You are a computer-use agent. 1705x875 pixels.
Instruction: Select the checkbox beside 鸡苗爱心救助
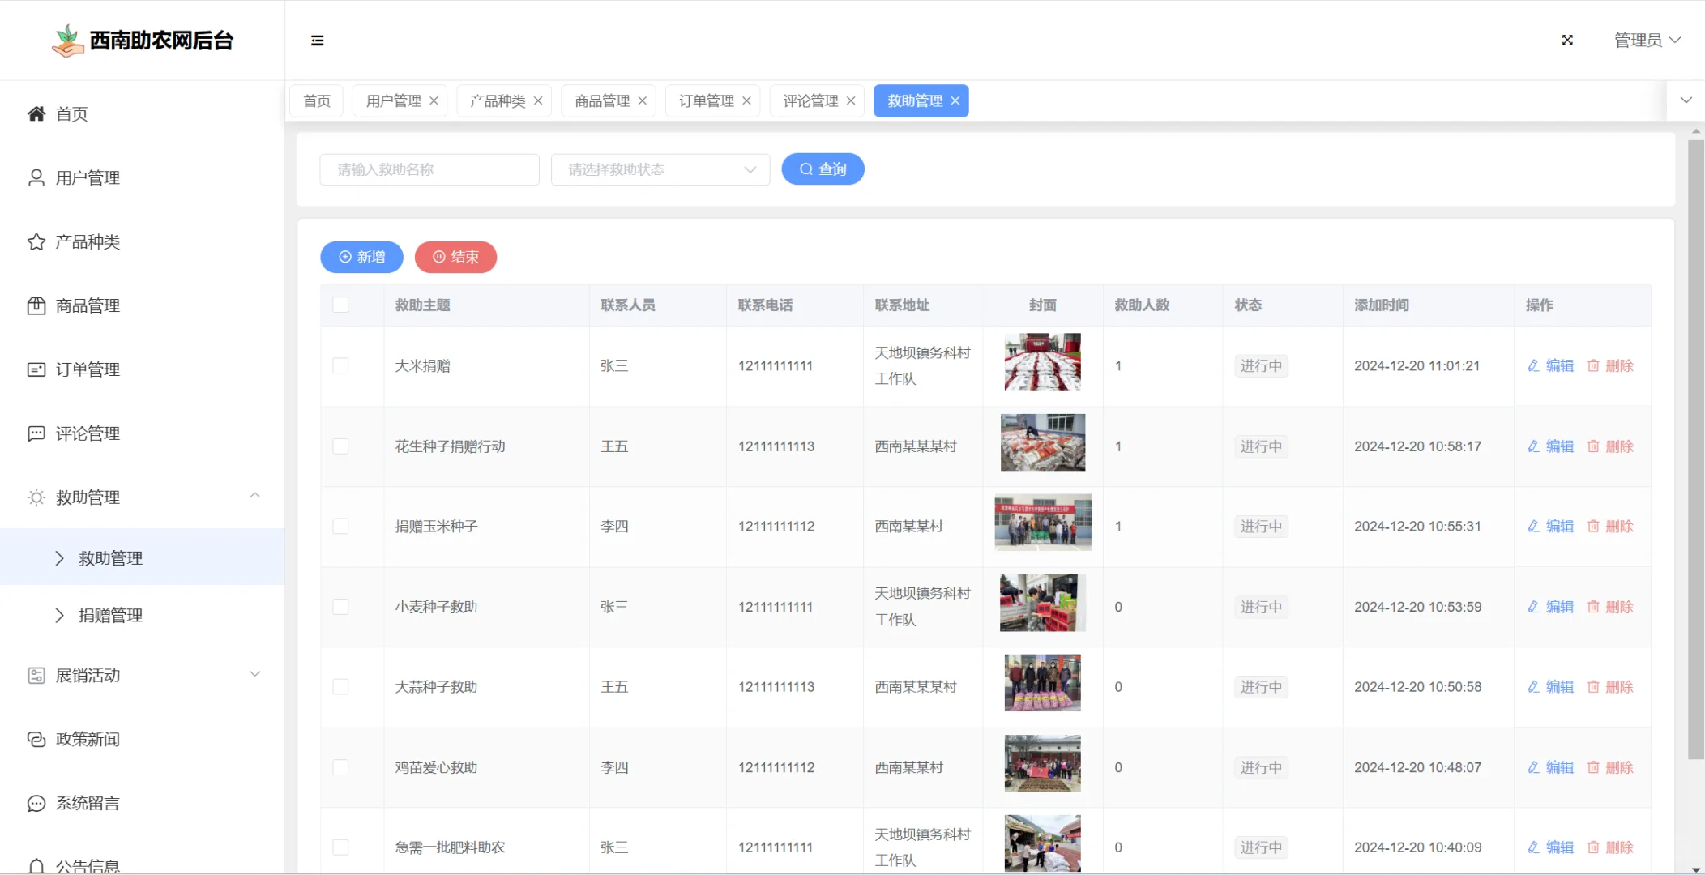click(x=341, y=767)
